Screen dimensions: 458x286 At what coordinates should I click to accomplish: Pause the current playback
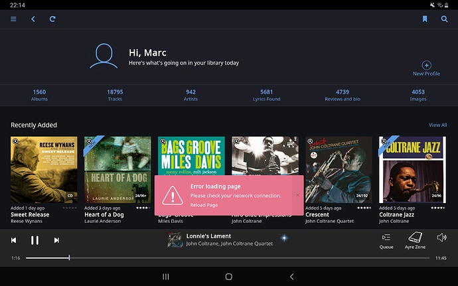point(35,240)
